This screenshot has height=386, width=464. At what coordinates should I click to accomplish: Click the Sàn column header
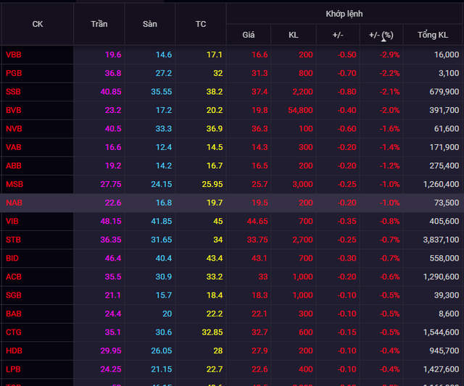pyautogui.click(x=150, y=24)
